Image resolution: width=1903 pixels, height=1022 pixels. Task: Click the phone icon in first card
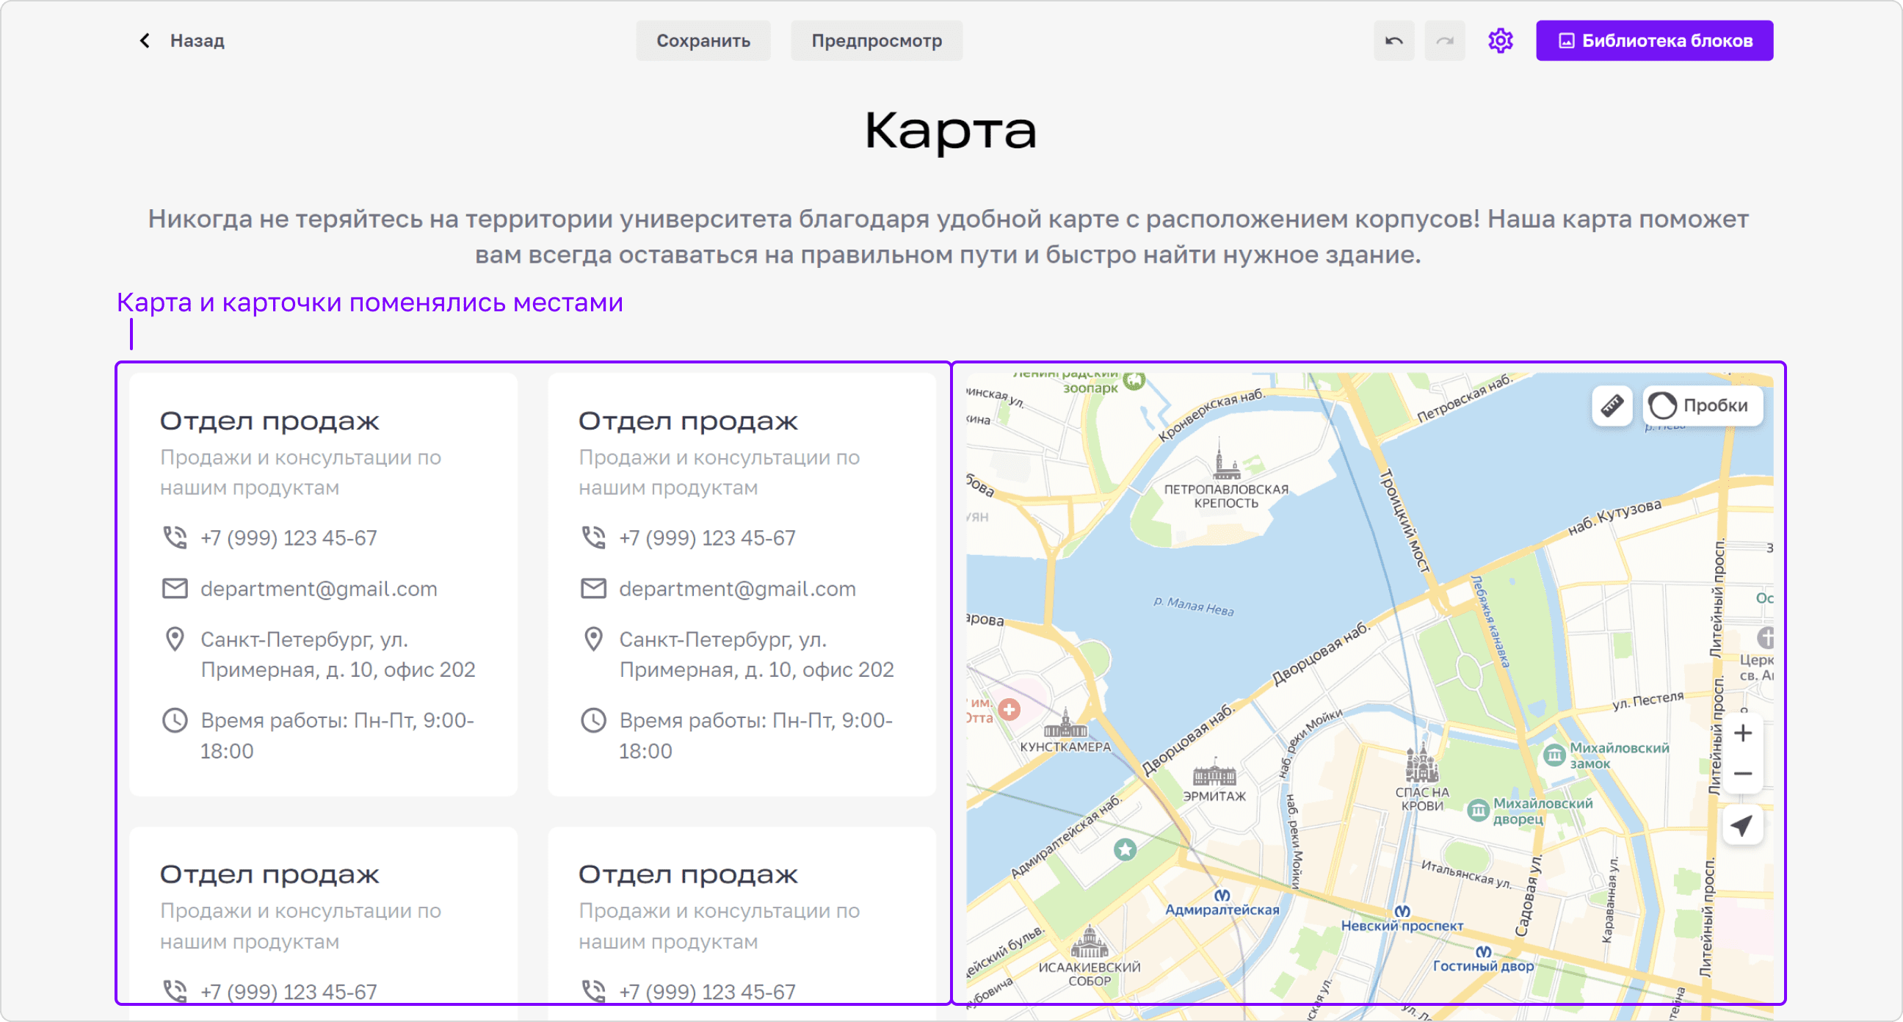[x=175, y=537]
